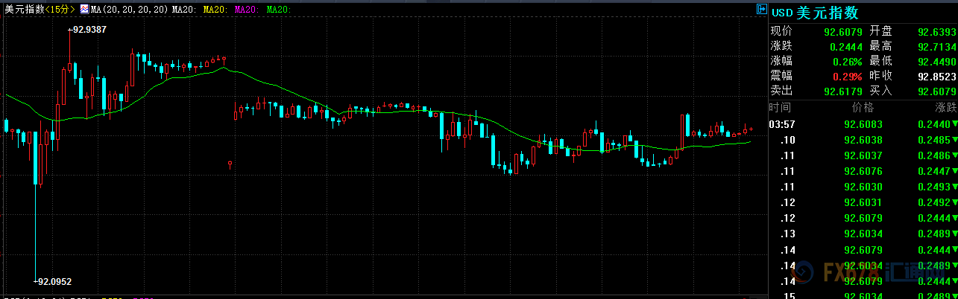Image resolution: width=958 pixels, height=299 pixels.
Task: Open the MA(20,20,20,20) parameter settings
Action: 130,10
